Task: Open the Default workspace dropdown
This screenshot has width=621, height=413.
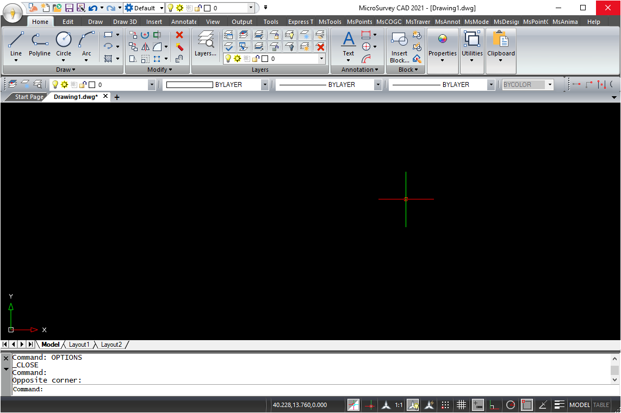Action: (x=144, y=8)
